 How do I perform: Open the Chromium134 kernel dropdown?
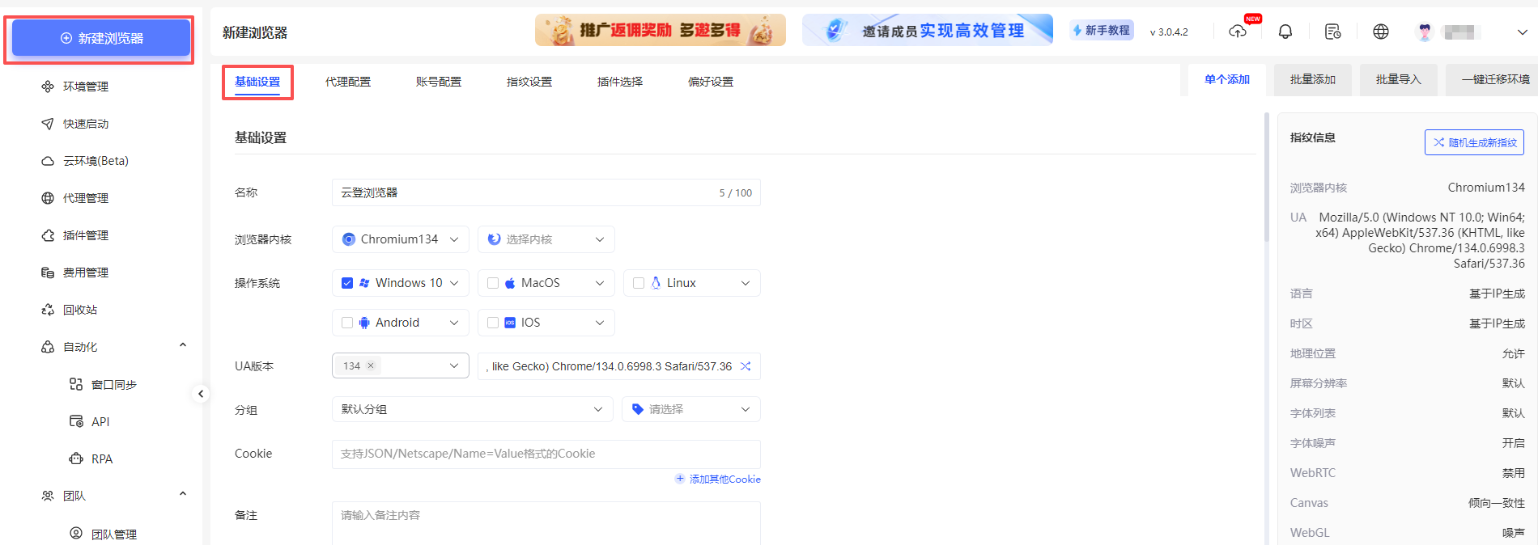[x=401, y=239]
